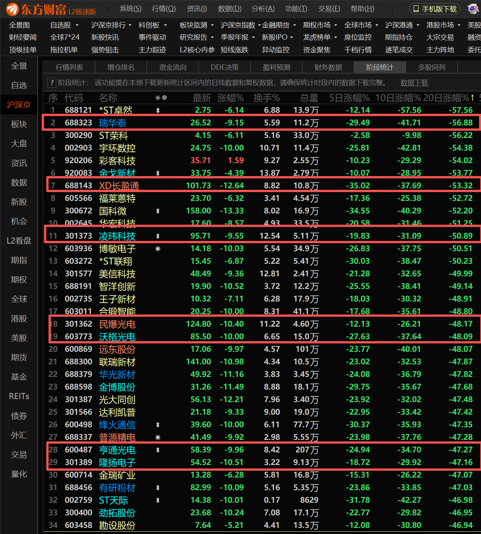This screenshot has width=481, height=534.
Task: Switch to the 资金流向 tab
Action: [x=173, y=67]
